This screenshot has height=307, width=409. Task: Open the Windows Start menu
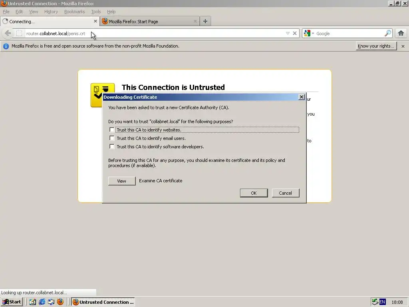12,302
